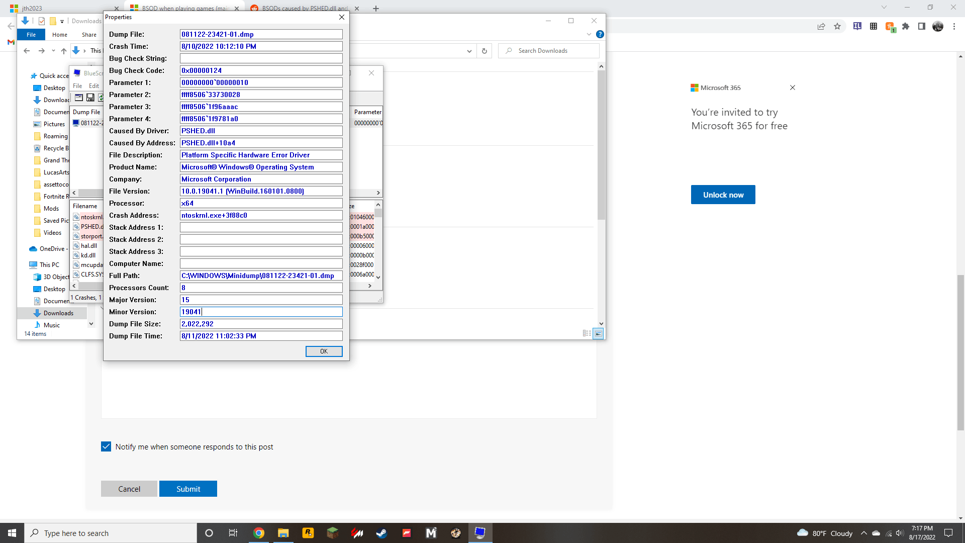Uncheck Notify me when someone responds

(106, 446)
